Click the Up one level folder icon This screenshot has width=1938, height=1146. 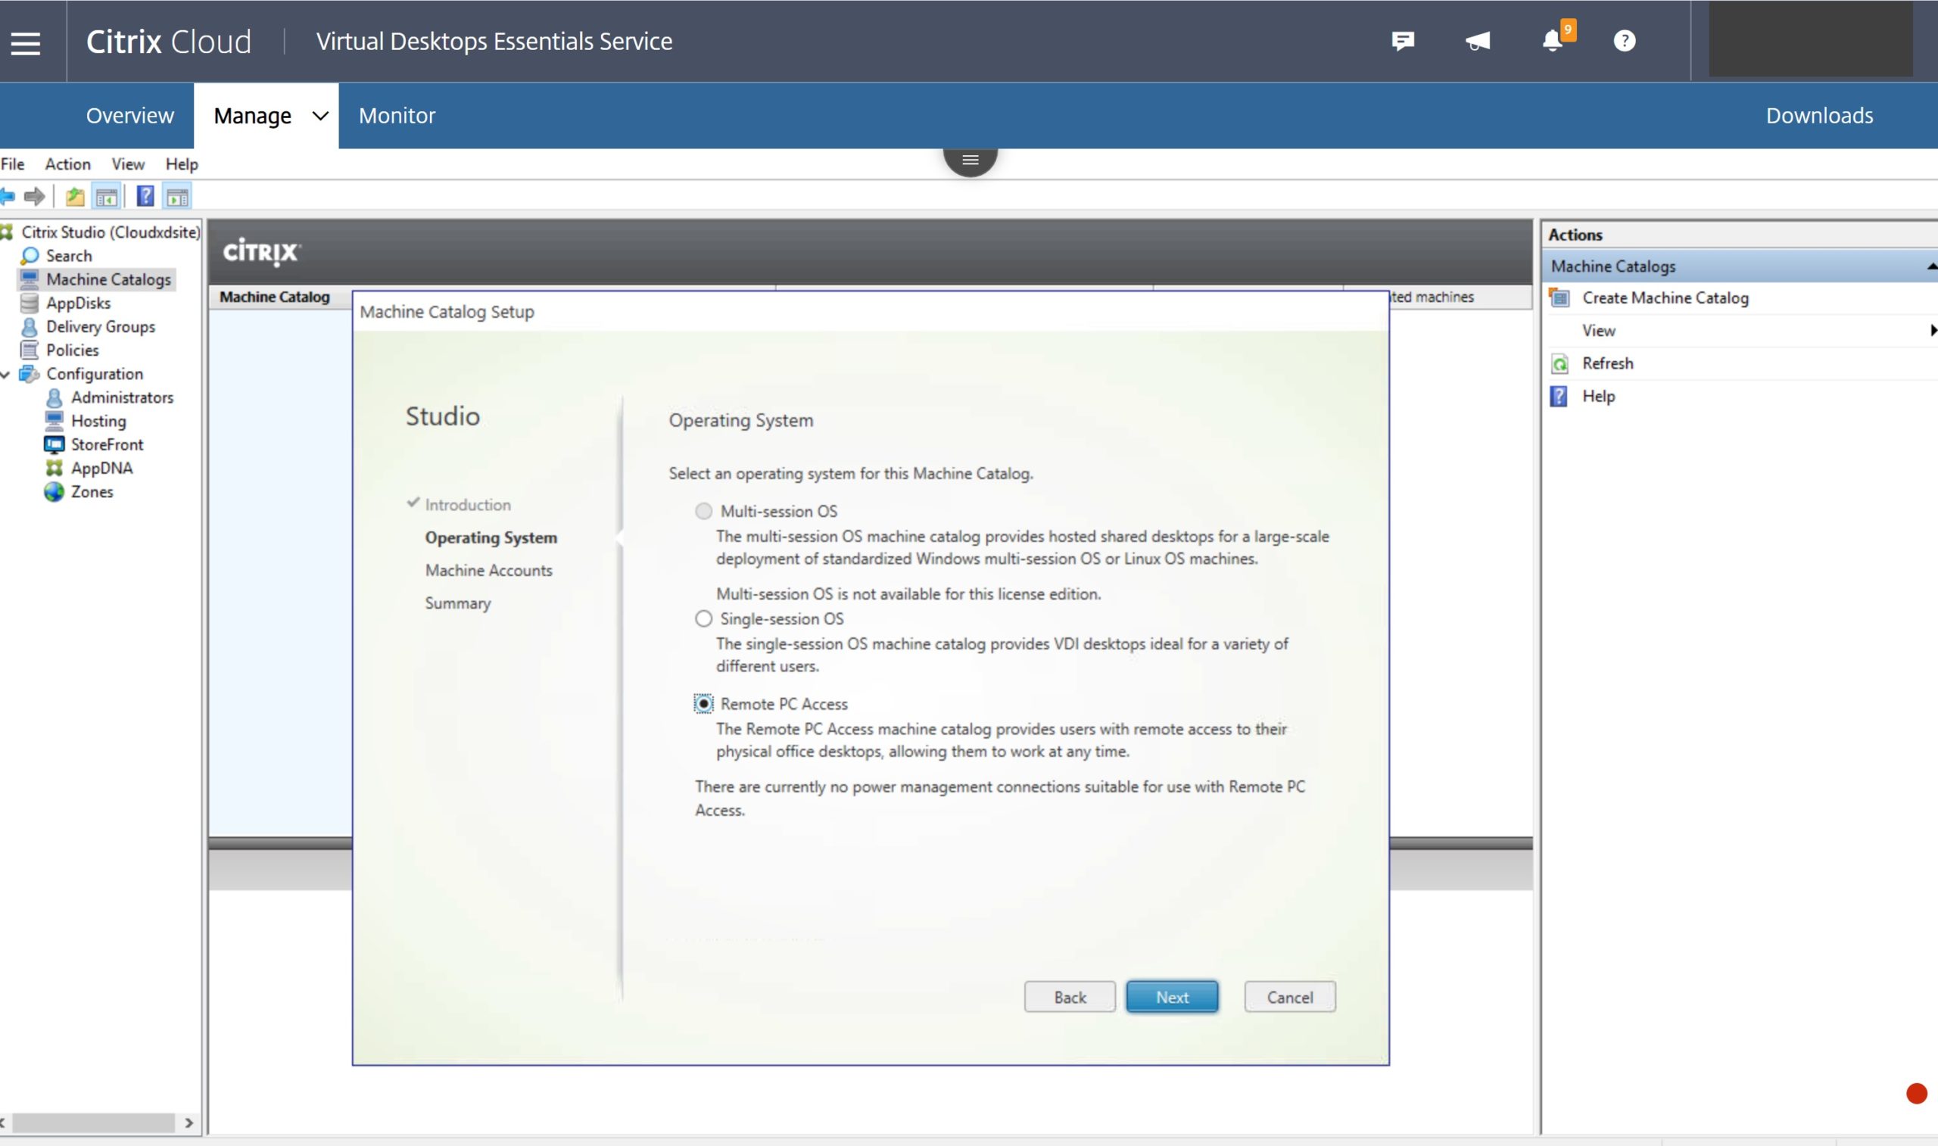75,197
